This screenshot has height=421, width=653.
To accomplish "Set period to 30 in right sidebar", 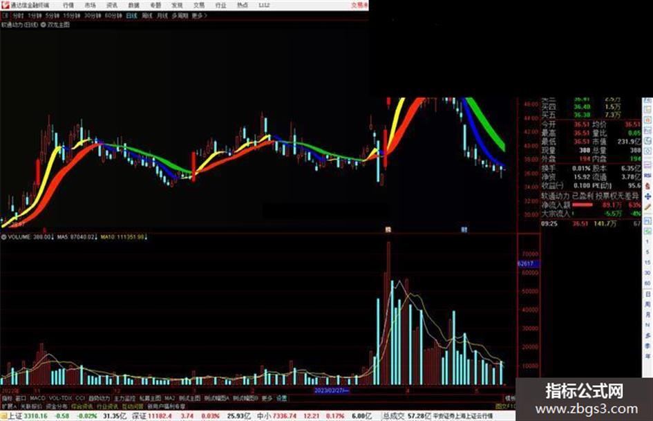I will coord(647,272).
